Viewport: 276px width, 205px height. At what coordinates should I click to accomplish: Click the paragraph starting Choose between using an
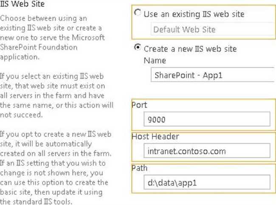[x=53, y=37]
